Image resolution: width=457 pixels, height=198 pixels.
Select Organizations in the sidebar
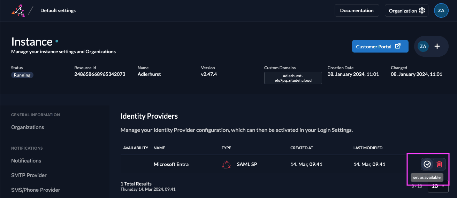[28, 127]
